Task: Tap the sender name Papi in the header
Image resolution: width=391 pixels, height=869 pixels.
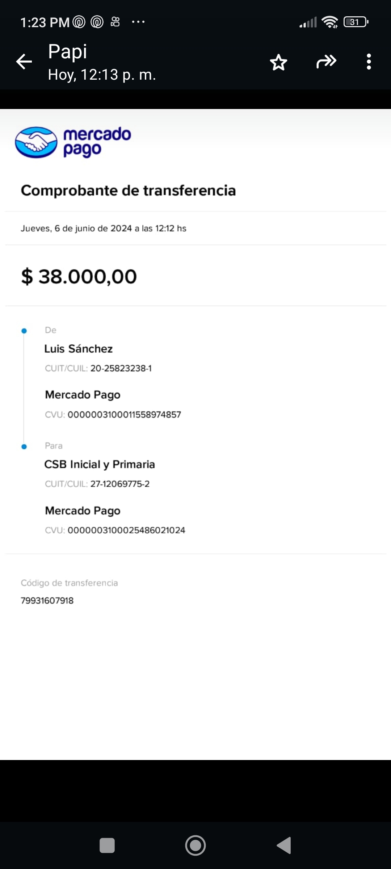Action: 68,51
